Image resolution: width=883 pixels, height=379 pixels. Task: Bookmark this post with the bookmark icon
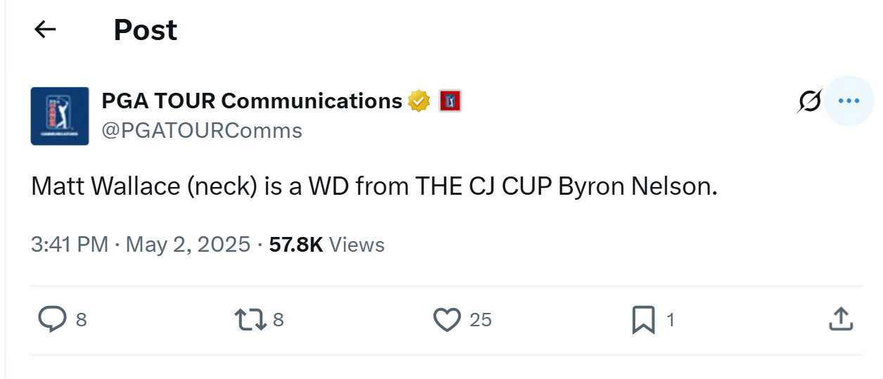643,320
